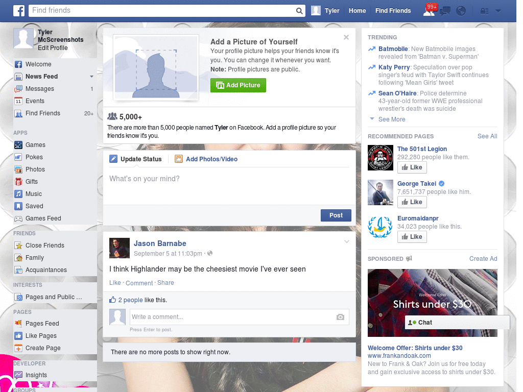The width and height of the screenshot is (523, 392).
Task: Like The 501st Legion page
Action: point(412,167)
